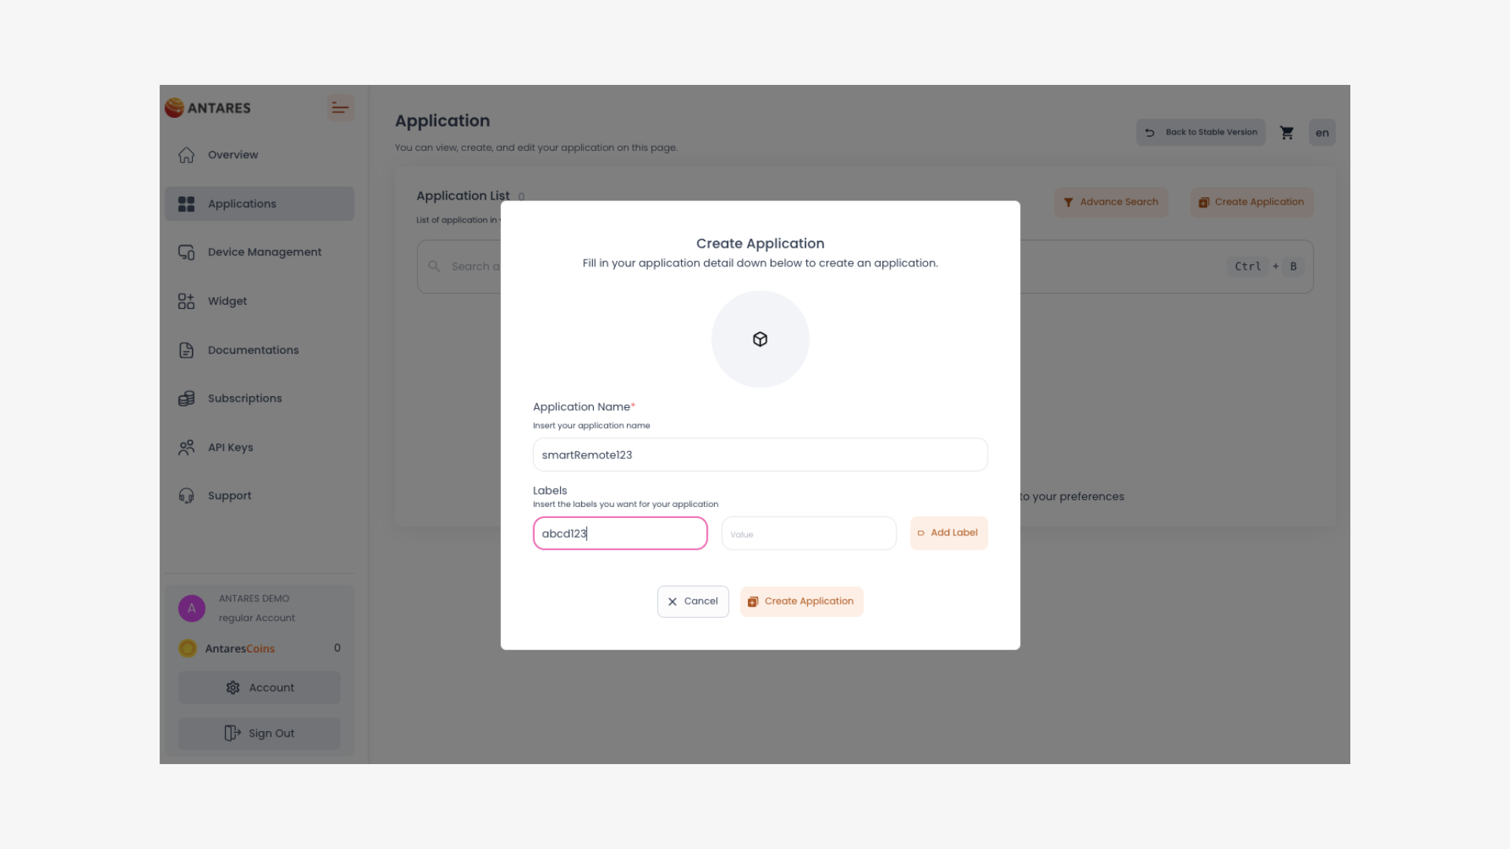
Task: Open the Overview menu item
Action: click(233, 155)
